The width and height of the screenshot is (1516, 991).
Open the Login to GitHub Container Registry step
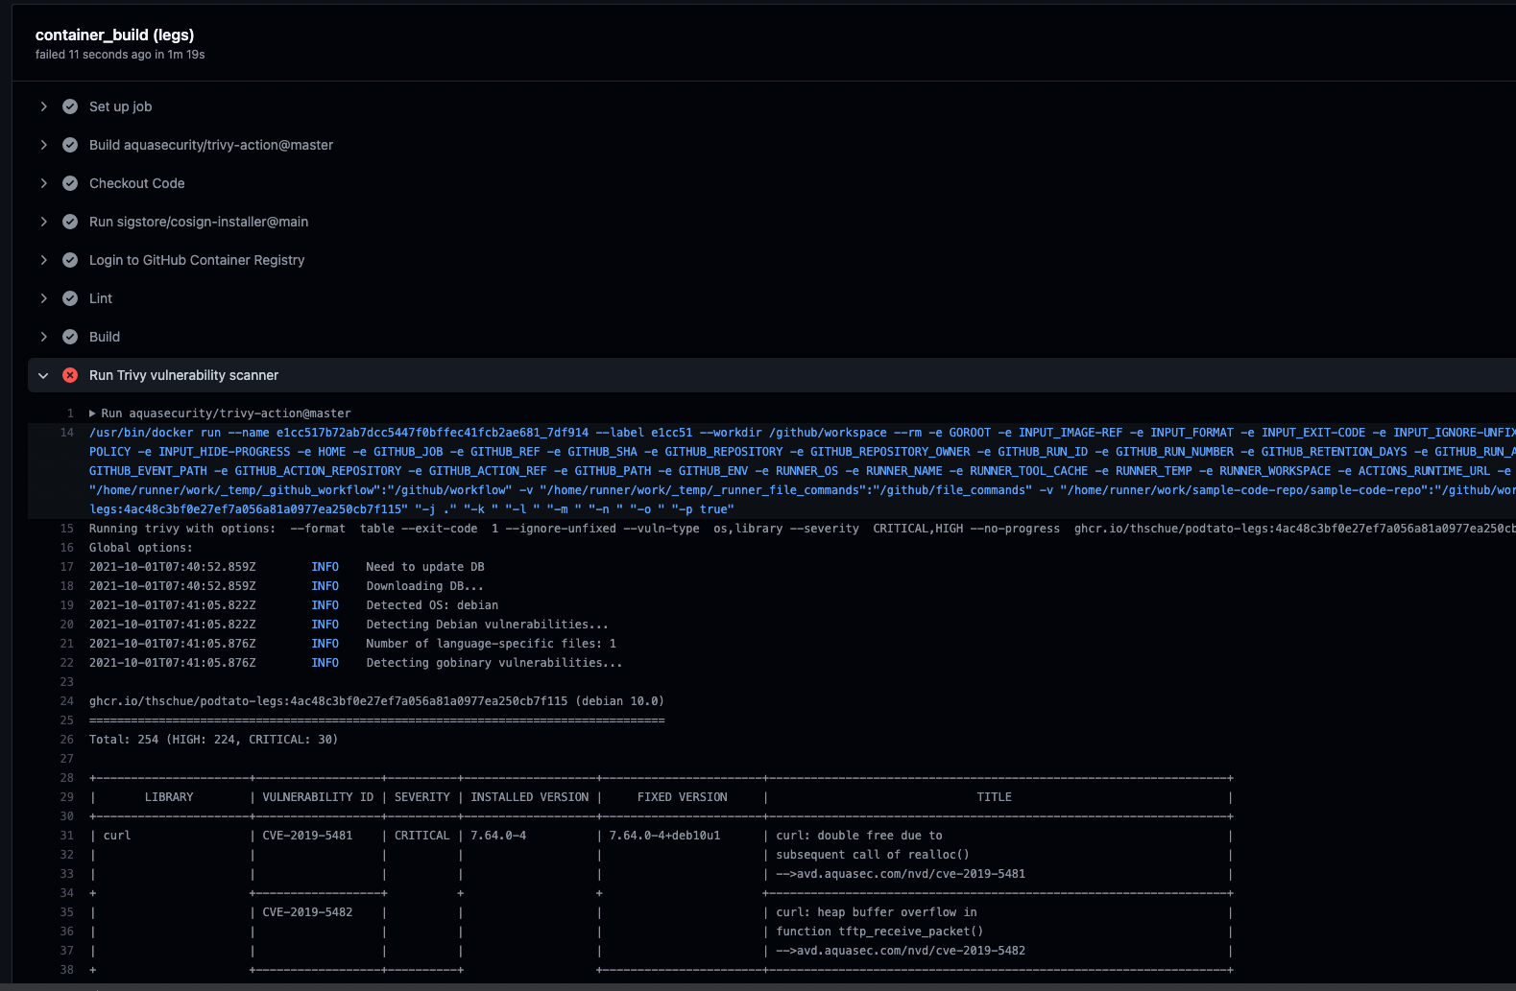196,260
